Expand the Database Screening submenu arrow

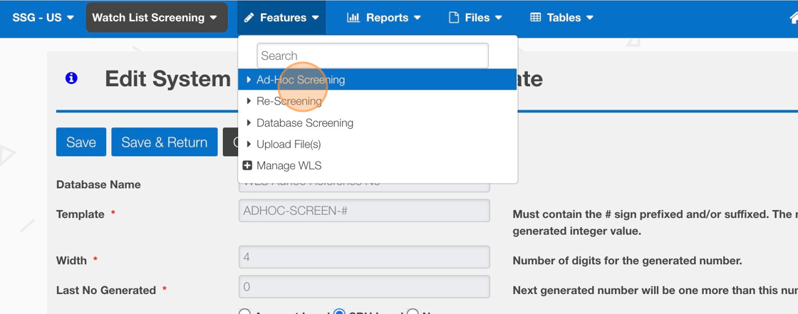pyautogui.click(x=249, y=122)
